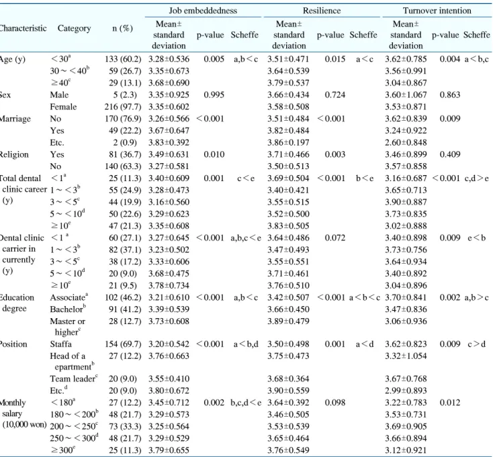Click the Scheffe result 'b<e'

365,179
